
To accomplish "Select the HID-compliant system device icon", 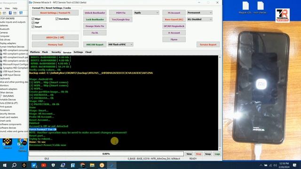I will coord(1,54).
